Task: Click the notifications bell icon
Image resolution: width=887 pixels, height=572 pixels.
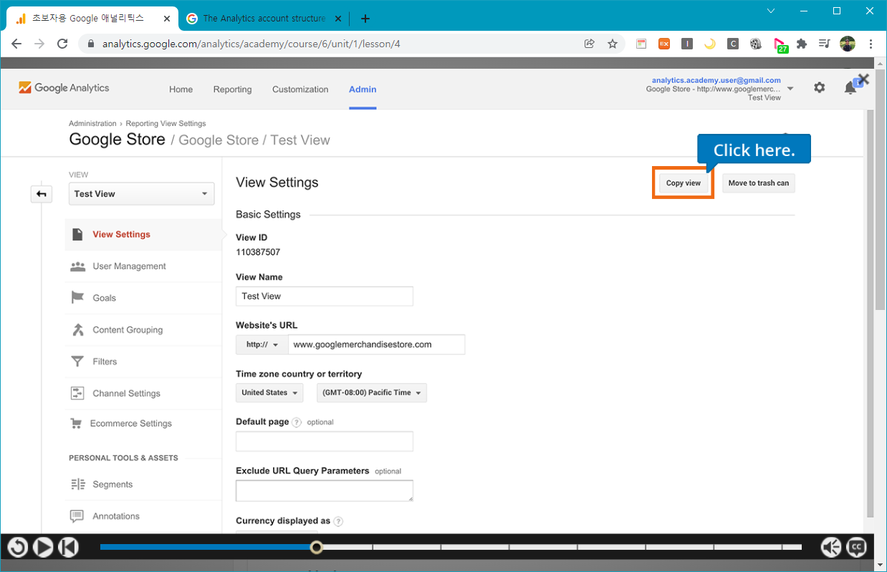Action: tap(850, 88)
